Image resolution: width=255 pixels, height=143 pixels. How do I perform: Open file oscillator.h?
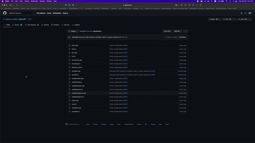click(75, 75)
